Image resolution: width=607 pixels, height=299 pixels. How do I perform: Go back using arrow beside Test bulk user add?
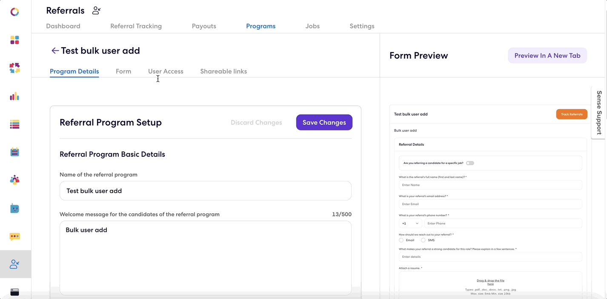[x=55, y=51]
